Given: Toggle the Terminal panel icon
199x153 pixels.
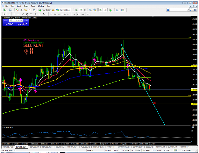Looking at the screenshot, I should [30, 10].
